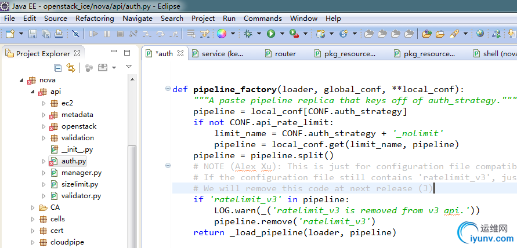Open the color wheel dropdown arrow
The width and height of the screenshot is (517, 248).
[233, 34]
